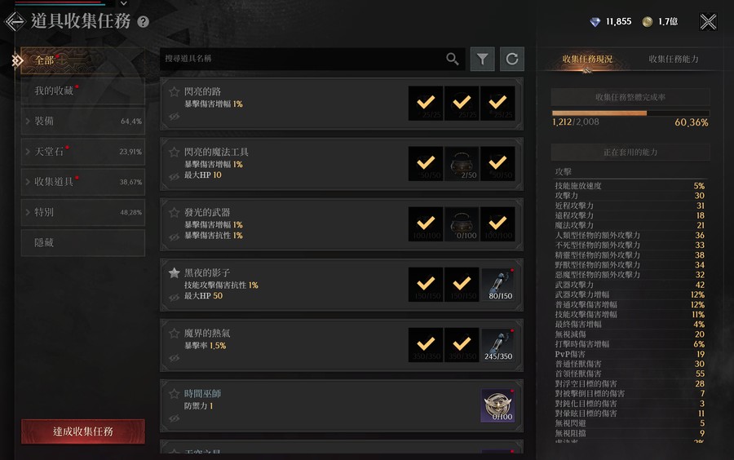Open the filter funnel button
Screen dimensions: 734x460
click(x=482, y=59)
